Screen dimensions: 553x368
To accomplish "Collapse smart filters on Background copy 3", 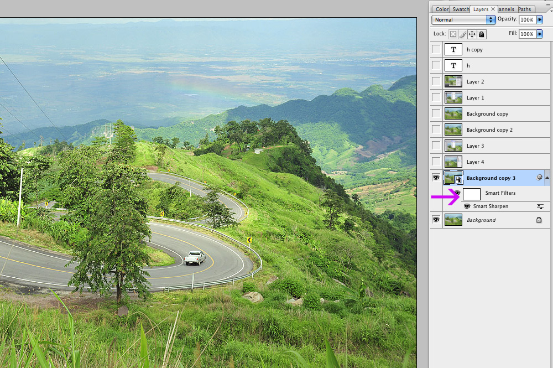I will click(x=547, y=178).
